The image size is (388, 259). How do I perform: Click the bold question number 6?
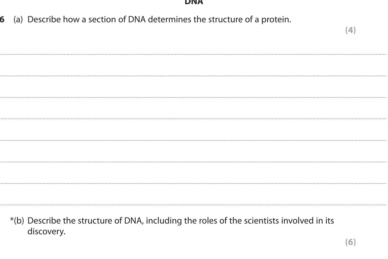[2, 20]
